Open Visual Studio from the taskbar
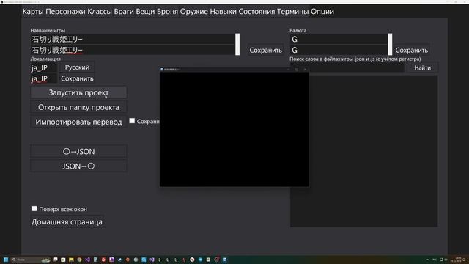The width and height of the screenshot is (469, 264). 87,260
